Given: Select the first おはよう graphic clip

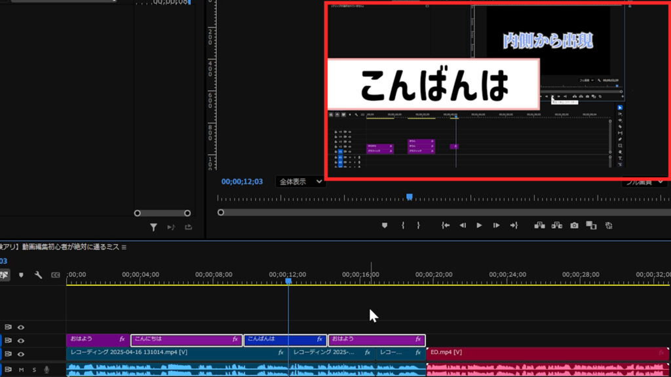Looking at the screenshot, I should click(98, 340).
